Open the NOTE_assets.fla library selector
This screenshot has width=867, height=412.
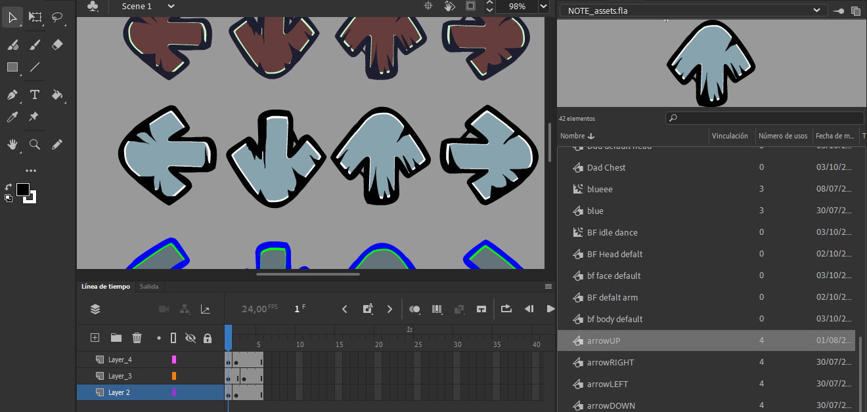tap(816, 10)
